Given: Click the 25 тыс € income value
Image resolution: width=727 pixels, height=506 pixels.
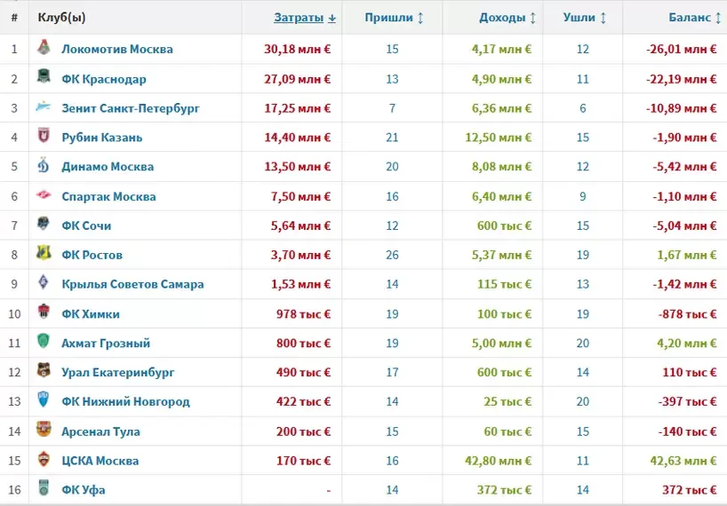Looking at the screenshot, I should tap(507, 401).
